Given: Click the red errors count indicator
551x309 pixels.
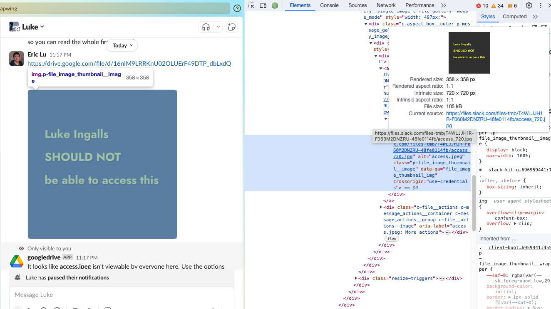Looking at the screenshot, I should point(482,5).
